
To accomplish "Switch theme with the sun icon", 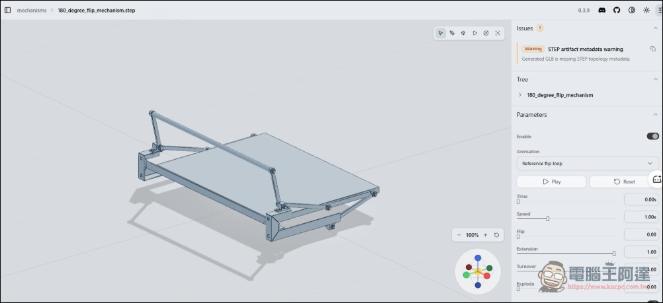I will [646, 10].
